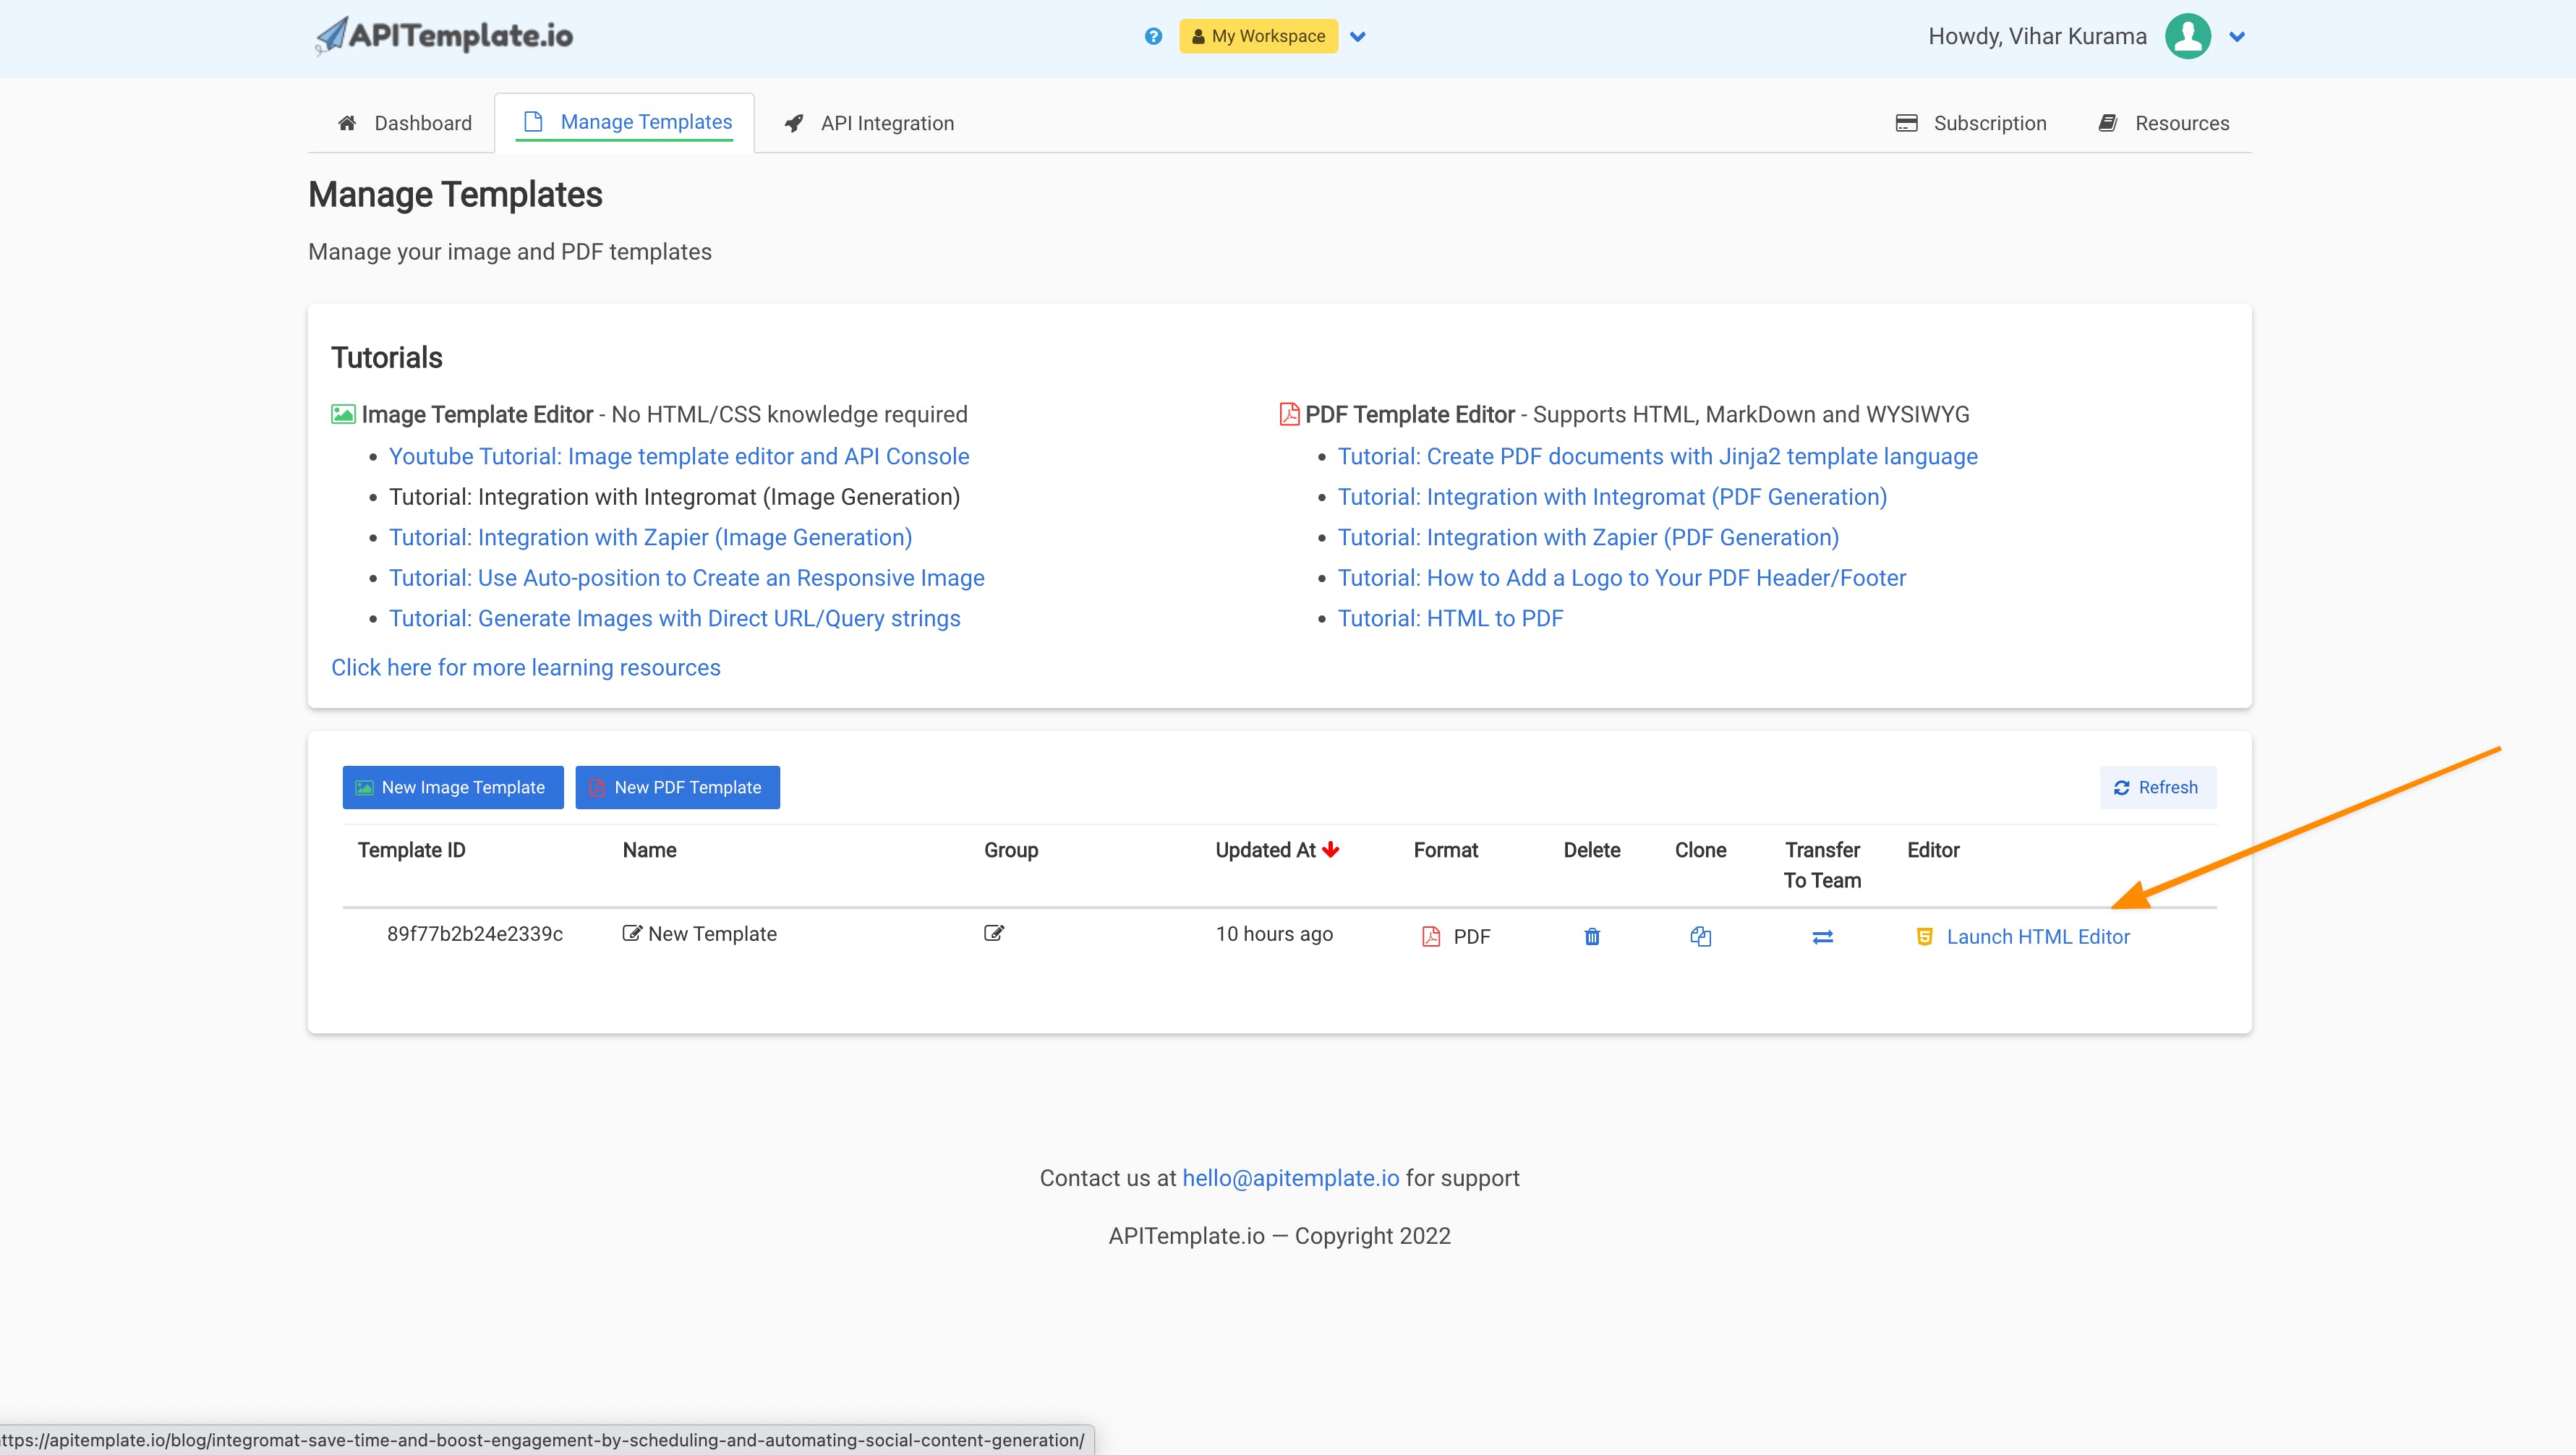Click the Group column header
Viewport: 2576px width, 1455px height.
pyautogui.click(x=1011, y=850)
